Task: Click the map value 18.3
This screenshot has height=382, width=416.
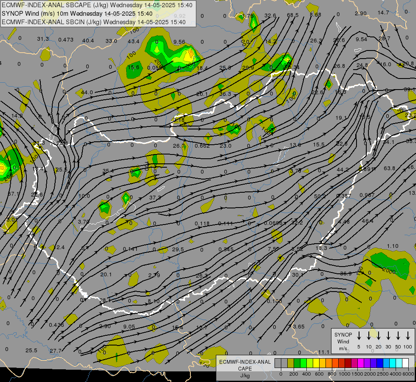Action: click(321, 247)
